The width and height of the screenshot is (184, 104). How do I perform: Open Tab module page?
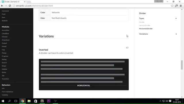(3, 76)
